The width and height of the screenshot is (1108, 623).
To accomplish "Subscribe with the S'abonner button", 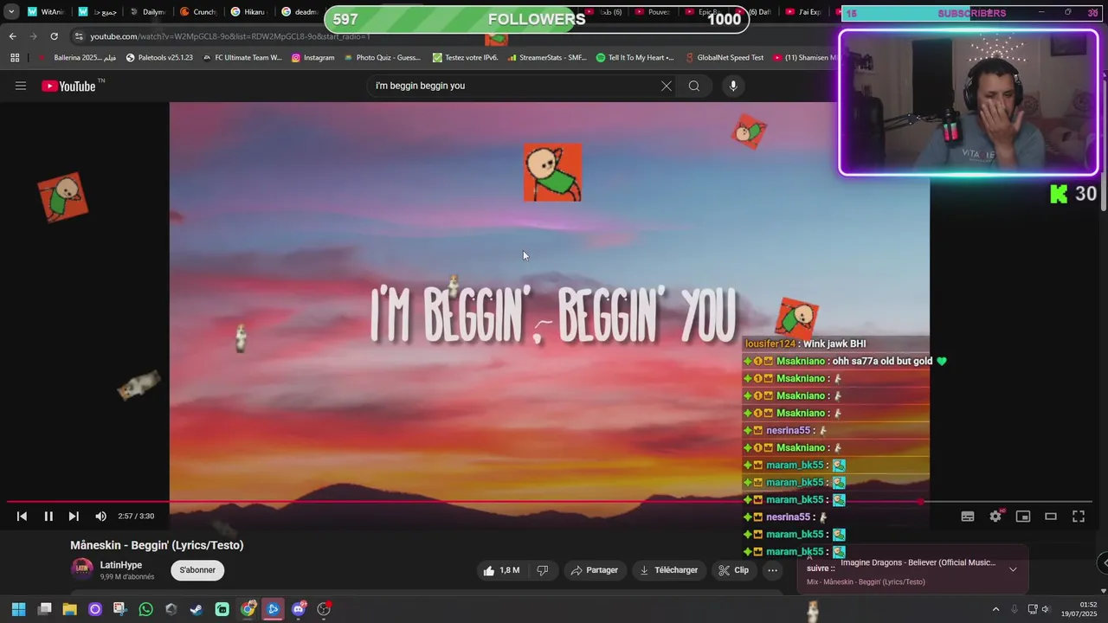I will (x=197, y=570).
